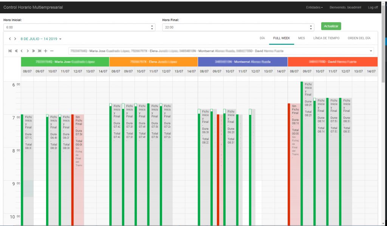Click single-right arrow in resource navigation toolbar
387x226 pixels.
[28, 51]
